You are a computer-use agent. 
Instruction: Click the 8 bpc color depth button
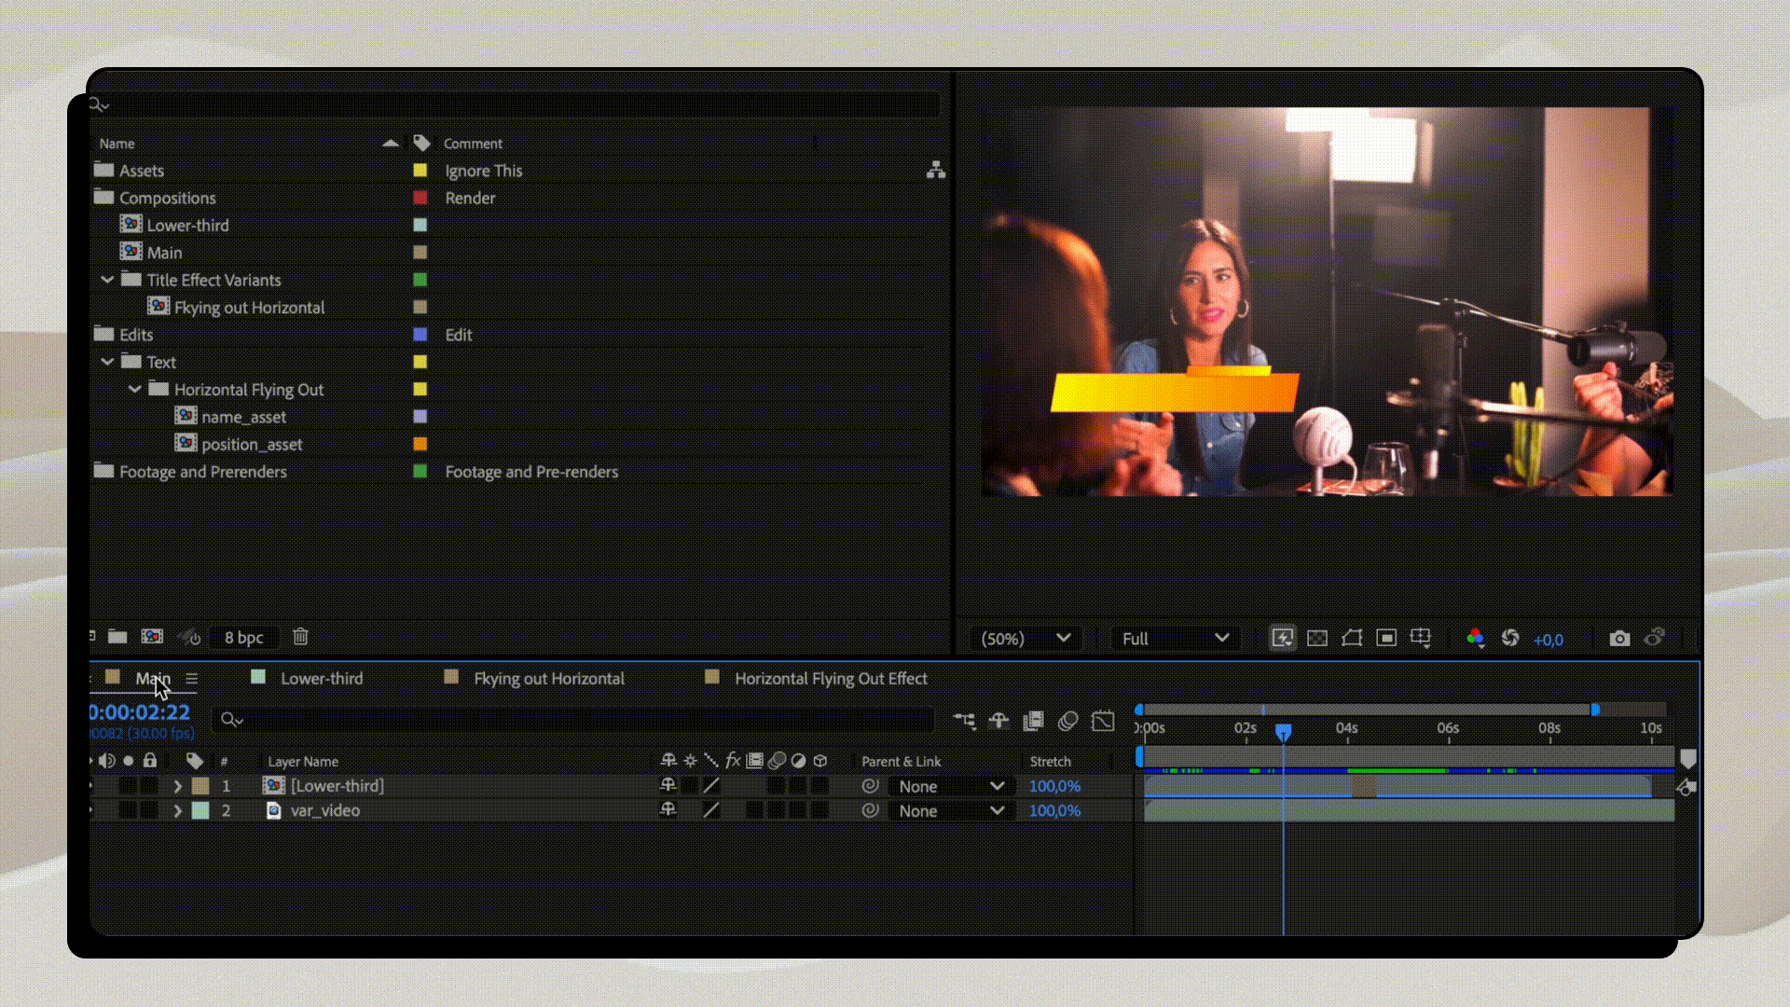point(243,638)
